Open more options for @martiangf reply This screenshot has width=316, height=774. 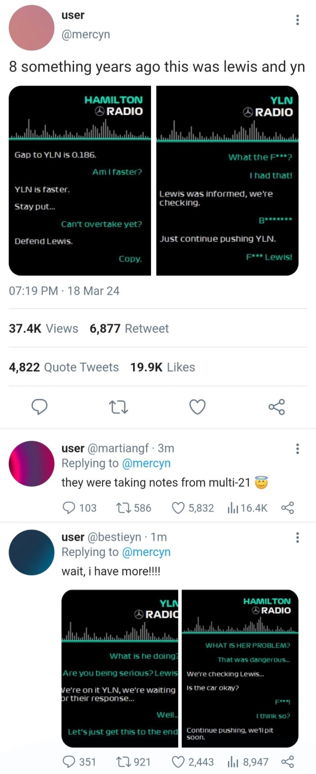pos(297,449)
